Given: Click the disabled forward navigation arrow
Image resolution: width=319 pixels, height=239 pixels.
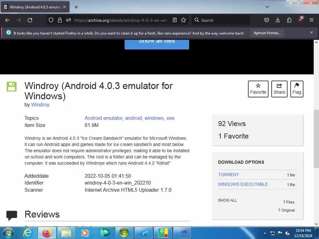Looking at the screenshot, I should tap(19, 20).
